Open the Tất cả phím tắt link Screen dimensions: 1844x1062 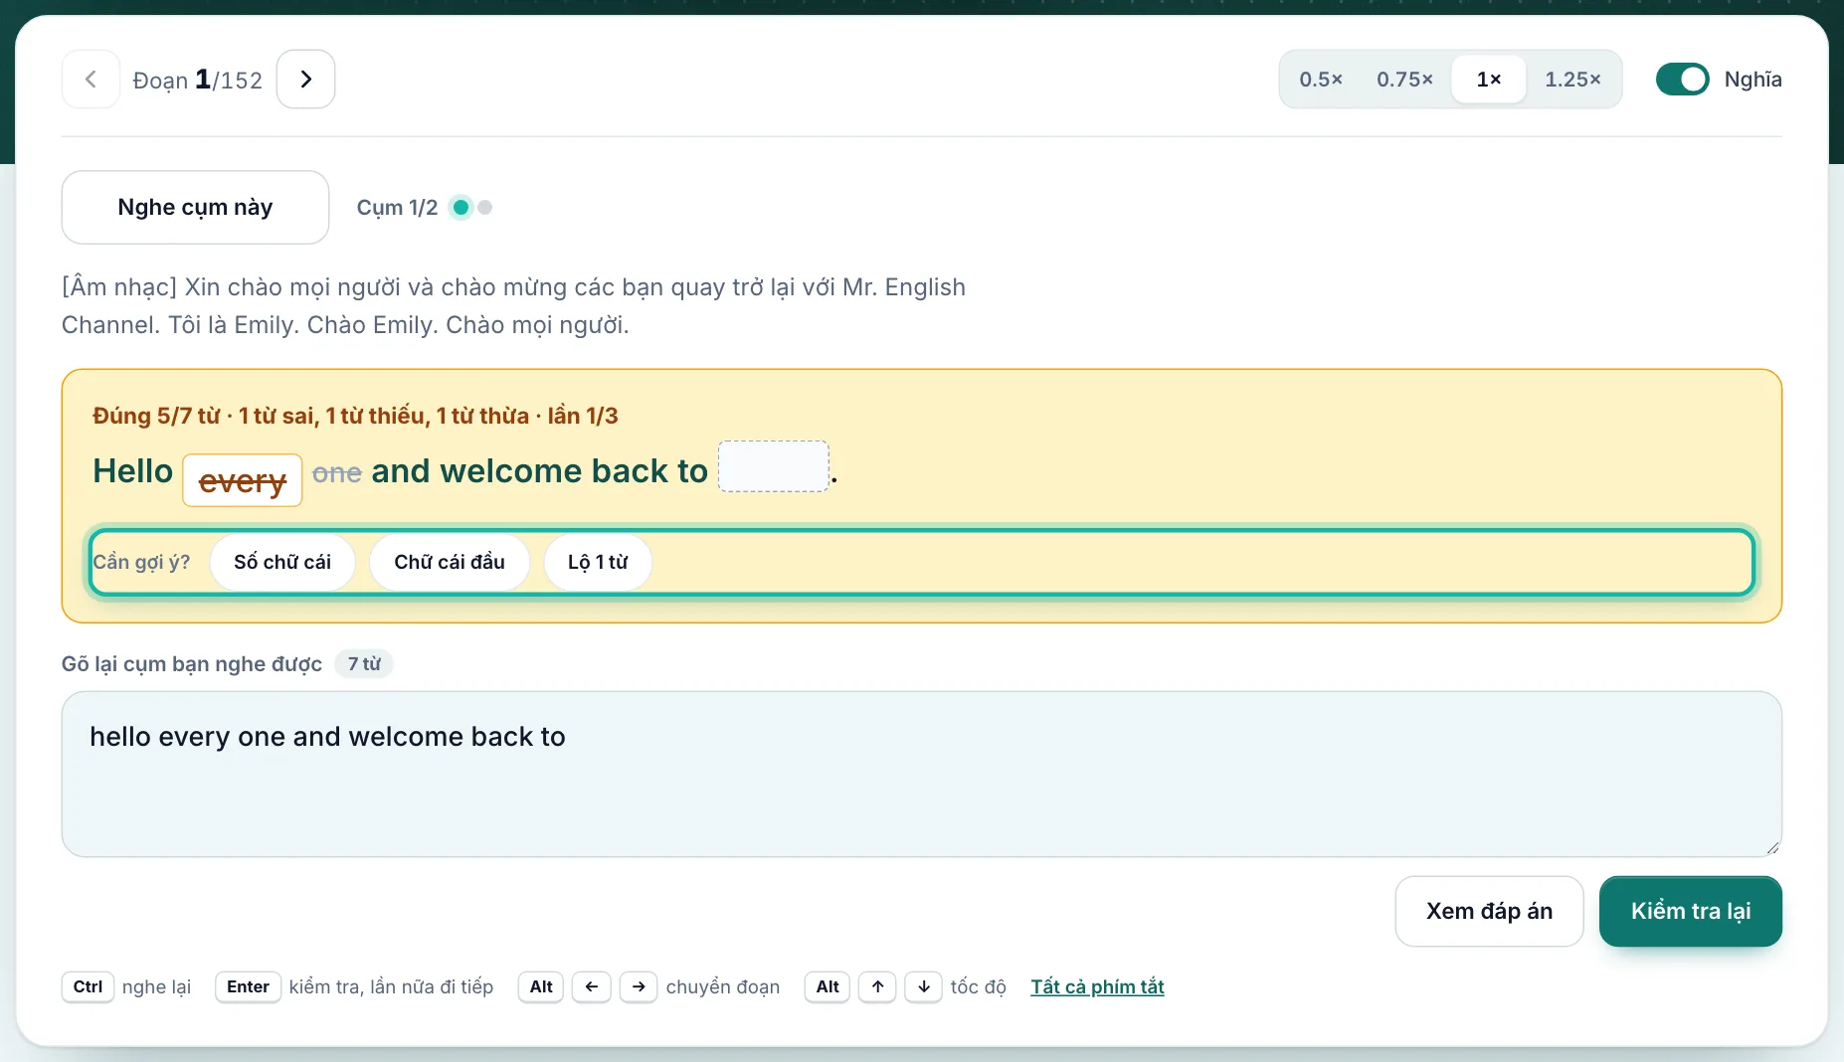tap(1097, 986)
